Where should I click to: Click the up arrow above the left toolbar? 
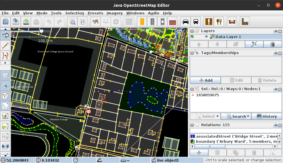point(5,29)
